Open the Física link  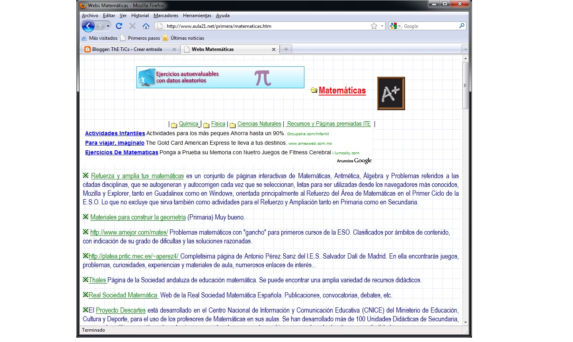[x=218, y=124]
